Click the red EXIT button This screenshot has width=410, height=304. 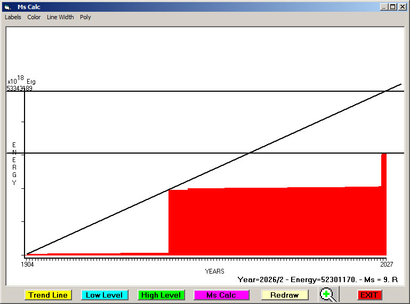tap(369, 295)
